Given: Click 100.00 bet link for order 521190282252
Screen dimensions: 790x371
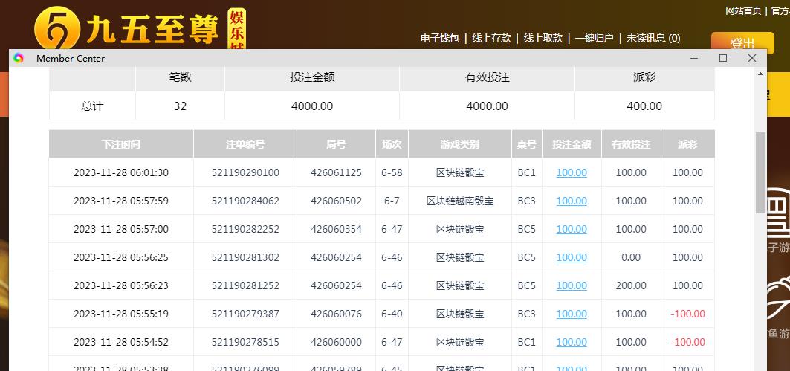Looking at the screenshot, I should [x=572, y=229].
